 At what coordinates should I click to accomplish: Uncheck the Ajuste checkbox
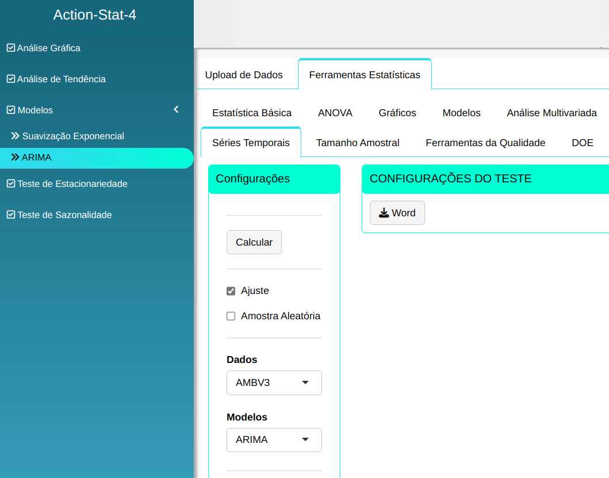[x=231, y=291]
